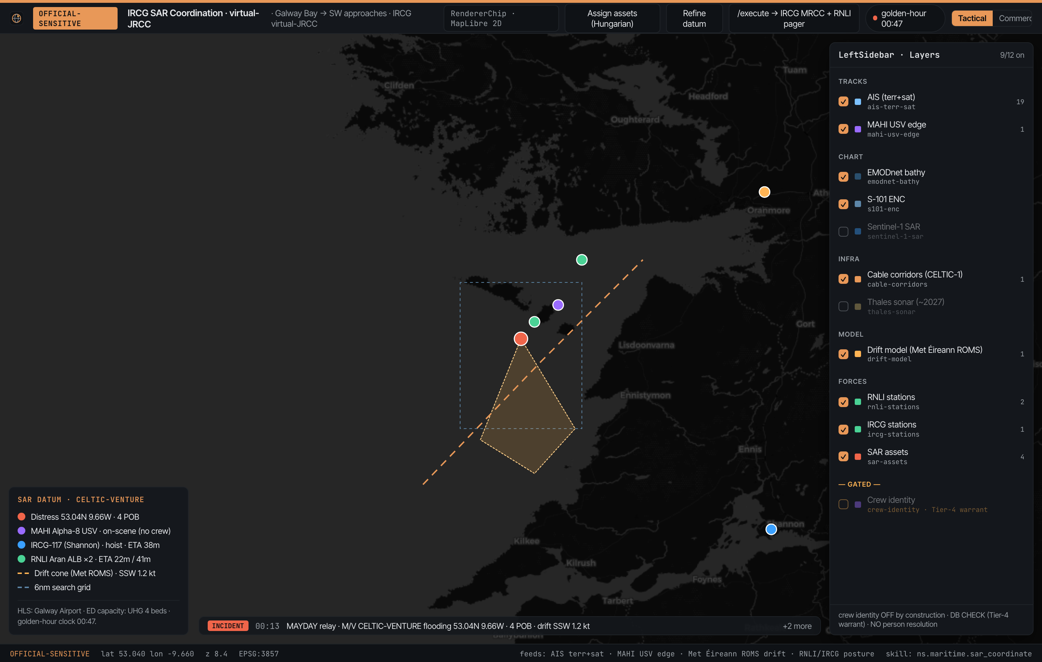Click the gated Crew identity checkbox
The image size is (1042, 662).
[x=843, y=504]
